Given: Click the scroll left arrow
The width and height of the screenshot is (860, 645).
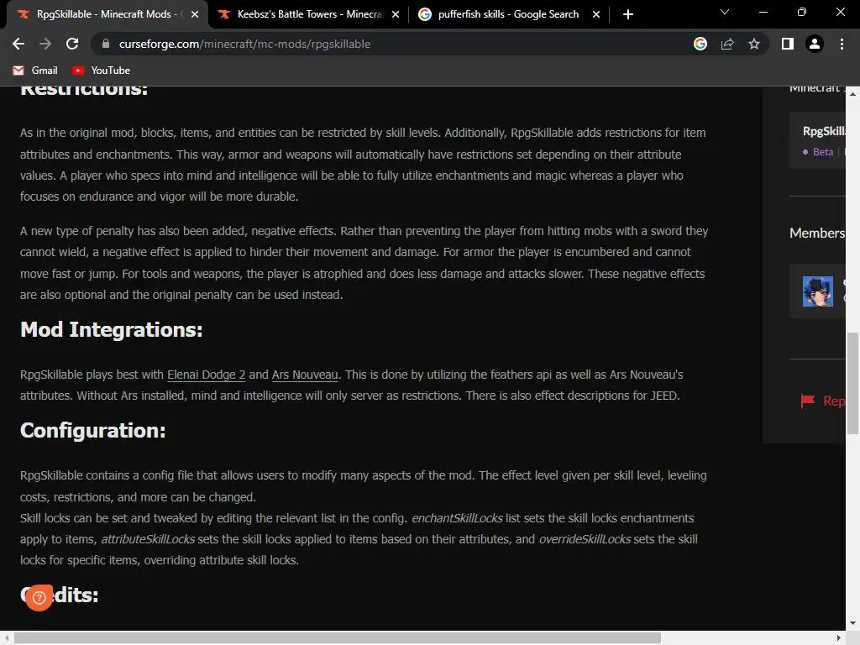Looking at the screenshot, I should pyautogui.click(x=7, y=638).
